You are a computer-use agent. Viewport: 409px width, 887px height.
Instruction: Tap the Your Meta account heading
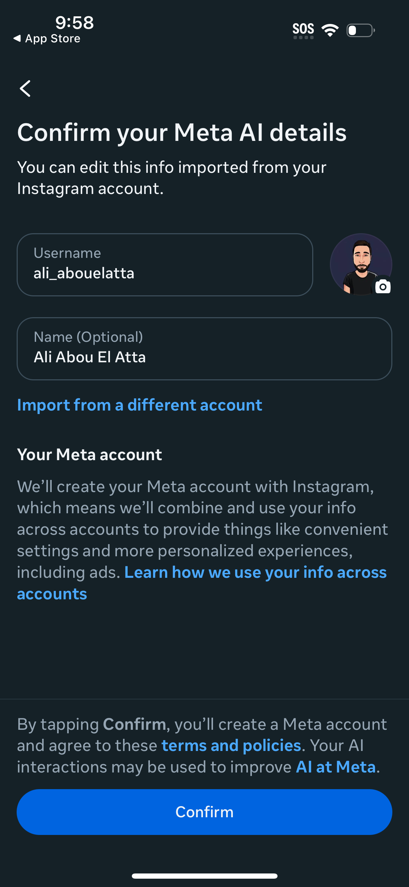click(x=90, y=454)
